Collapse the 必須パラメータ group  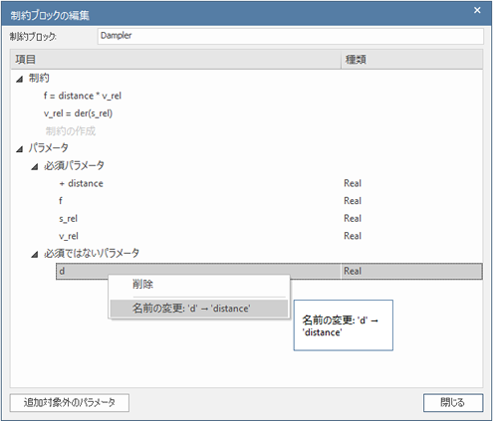(35, 166)
